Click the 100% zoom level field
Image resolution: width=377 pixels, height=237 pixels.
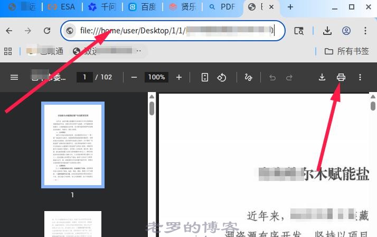point(156,77)
